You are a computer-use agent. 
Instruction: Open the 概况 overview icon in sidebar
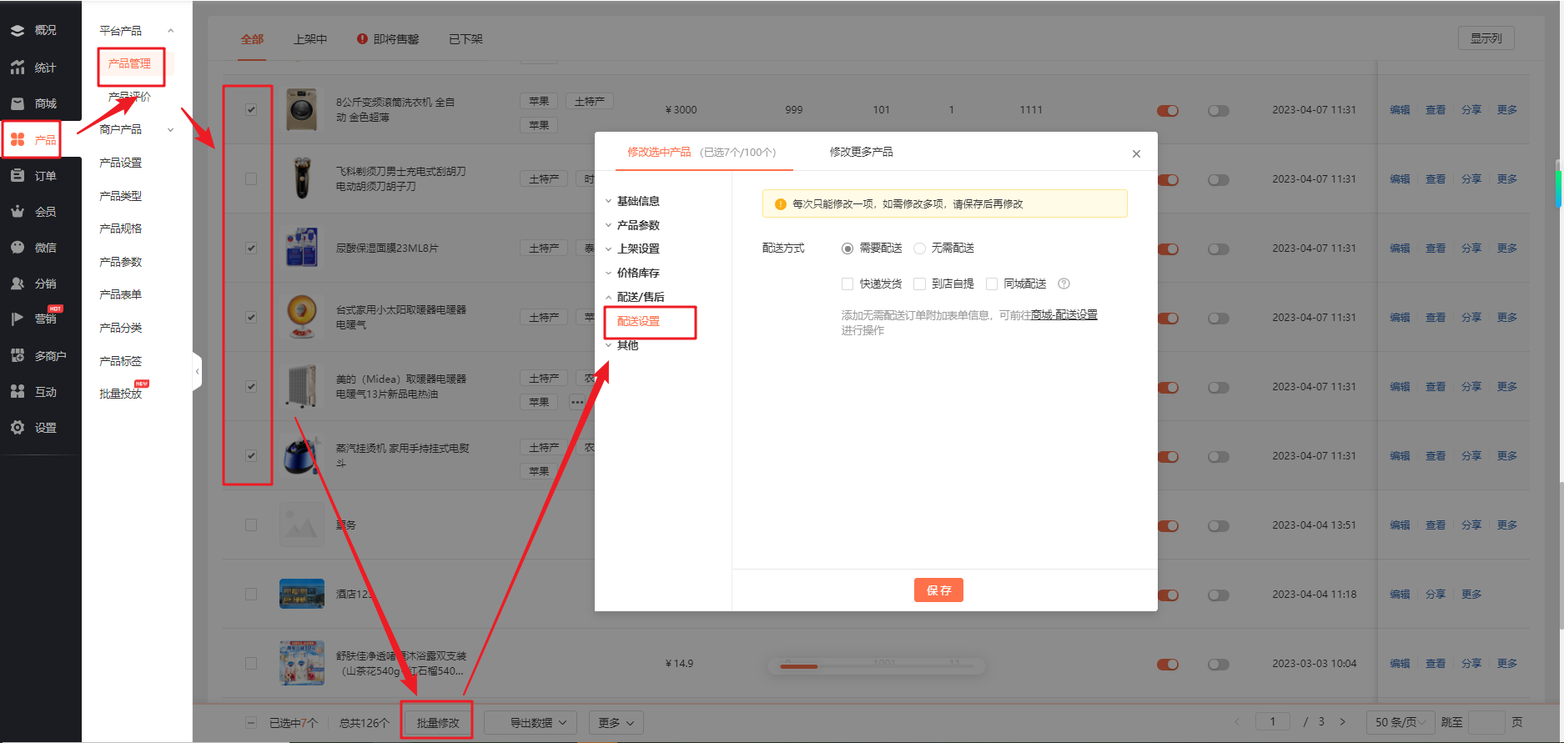click(18, 31)
